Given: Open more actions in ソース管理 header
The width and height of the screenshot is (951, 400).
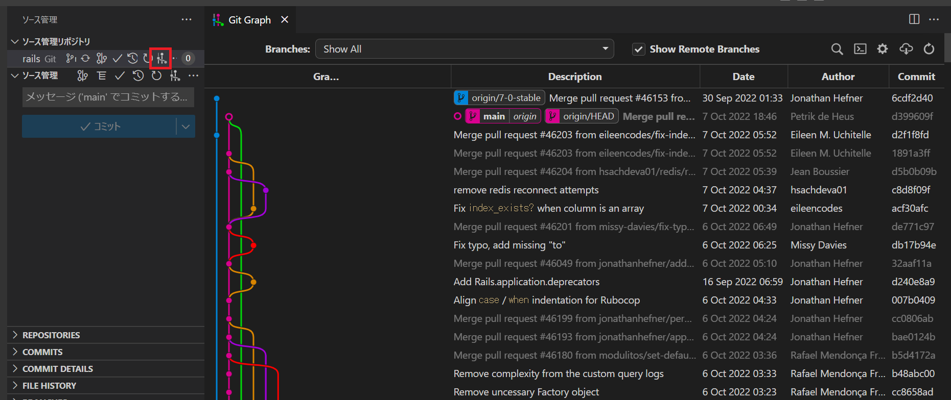Looking at the screenshot, I should (x=193, y=76).
